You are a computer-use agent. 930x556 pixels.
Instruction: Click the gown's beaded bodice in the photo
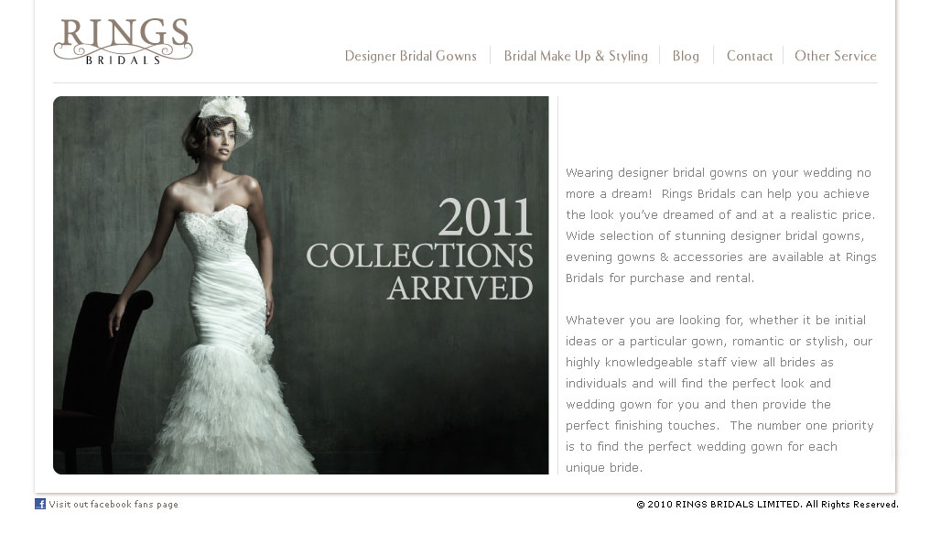point(212,228)
